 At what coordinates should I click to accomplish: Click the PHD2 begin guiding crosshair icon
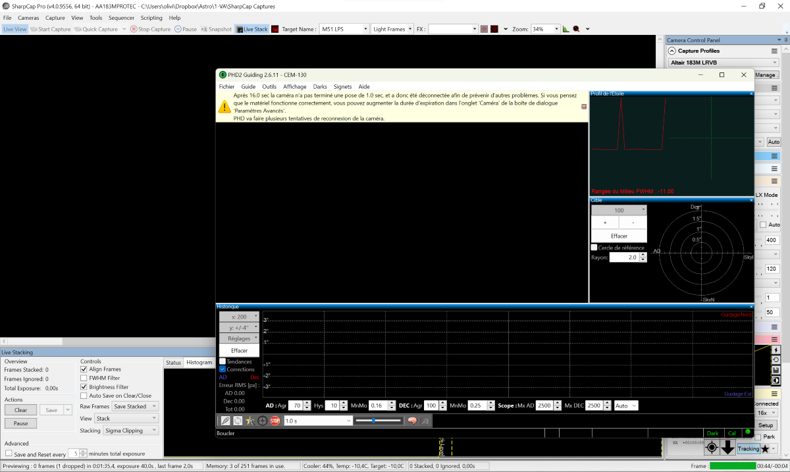(263, 421)
